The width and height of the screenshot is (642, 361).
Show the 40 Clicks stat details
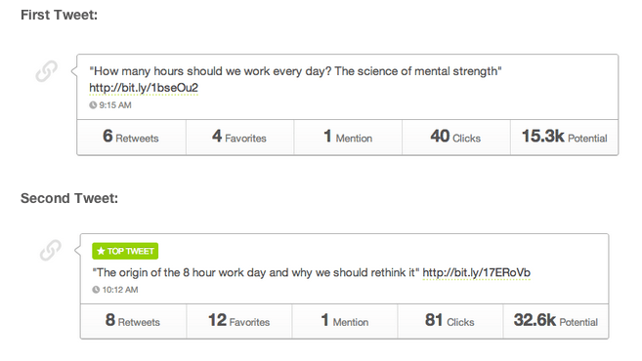(x=456, y=137)
